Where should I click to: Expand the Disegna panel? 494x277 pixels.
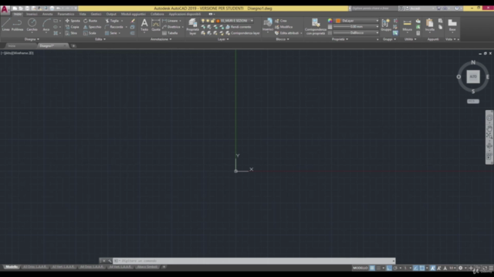coord(32,39)
